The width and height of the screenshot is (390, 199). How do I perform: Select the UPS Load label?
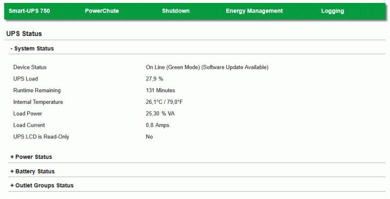point(26,79)
